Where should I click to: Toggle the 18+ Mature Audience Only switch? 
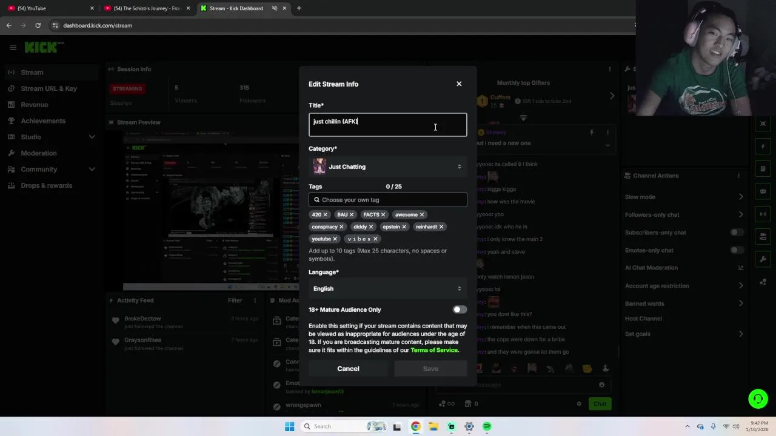click(460, 309)
